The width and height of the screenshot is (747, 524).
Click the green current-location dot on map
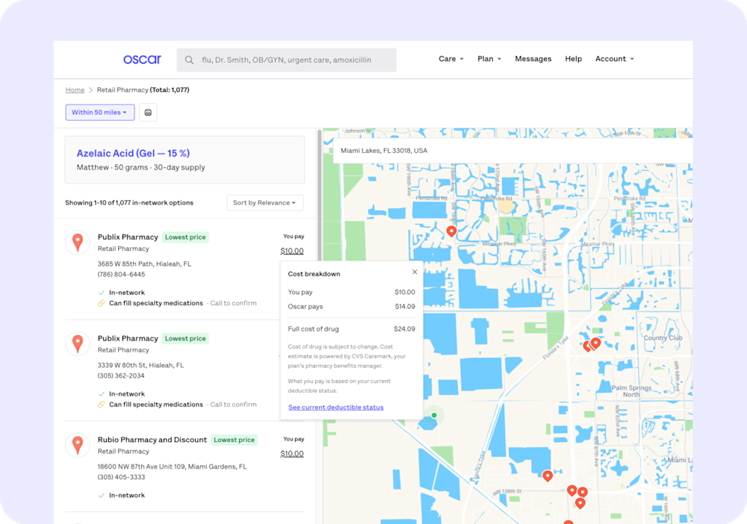click(434, 416)
